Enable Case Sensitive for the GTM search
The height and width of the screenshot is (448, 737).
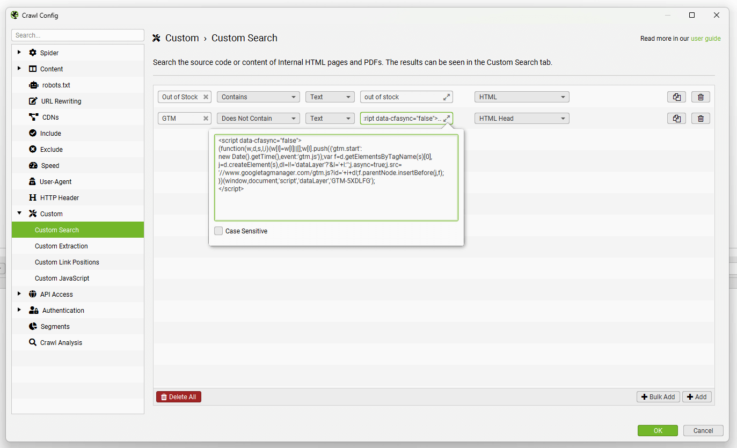pos(218,231)
